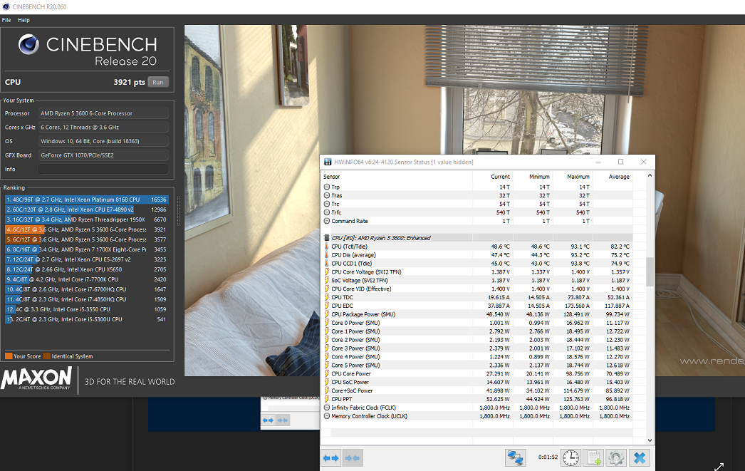Click the Cinebench logo in the title bar
Screen dimensions: 745x471
coord(6,6)
